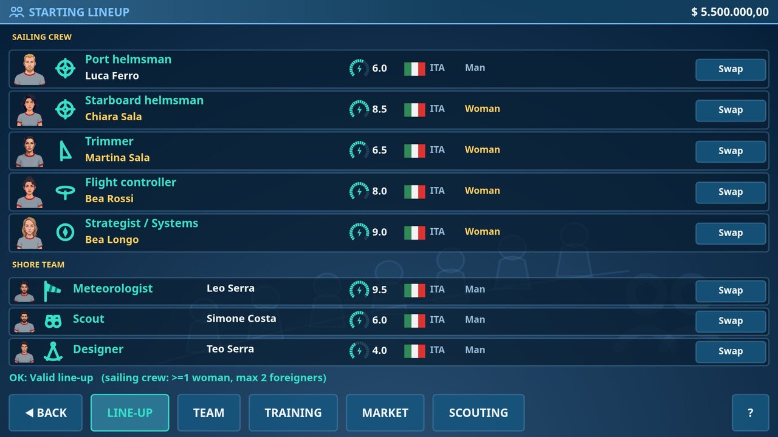Click the name Leo Serra
The image size is (778, 437).
coord(230,288)
